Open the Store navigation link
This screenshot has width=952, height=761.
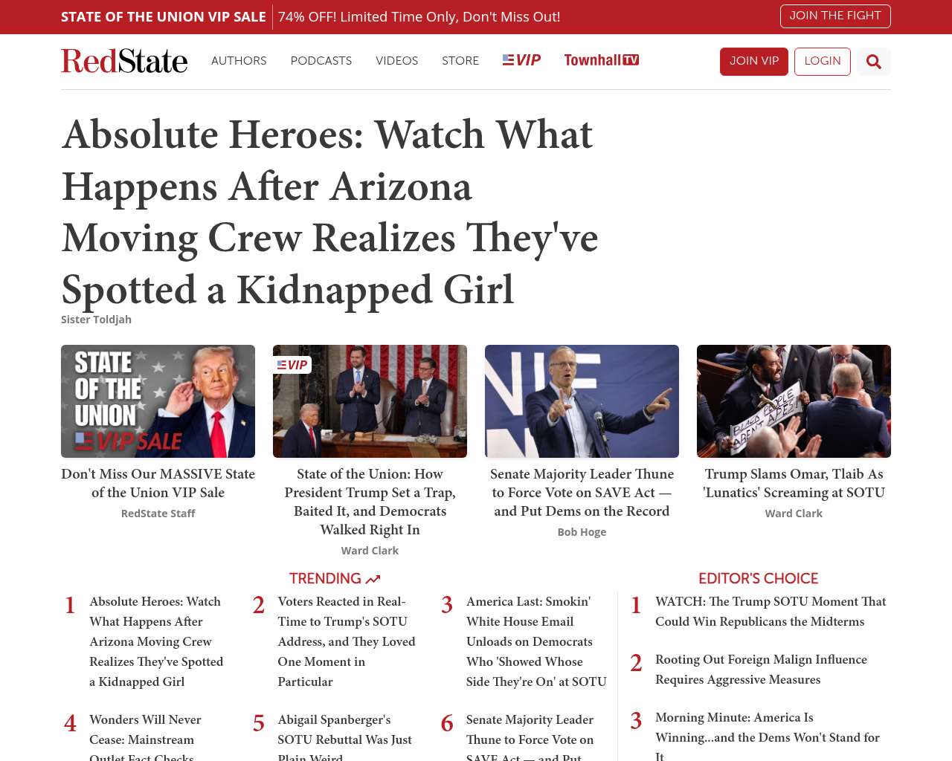(460, 61)
